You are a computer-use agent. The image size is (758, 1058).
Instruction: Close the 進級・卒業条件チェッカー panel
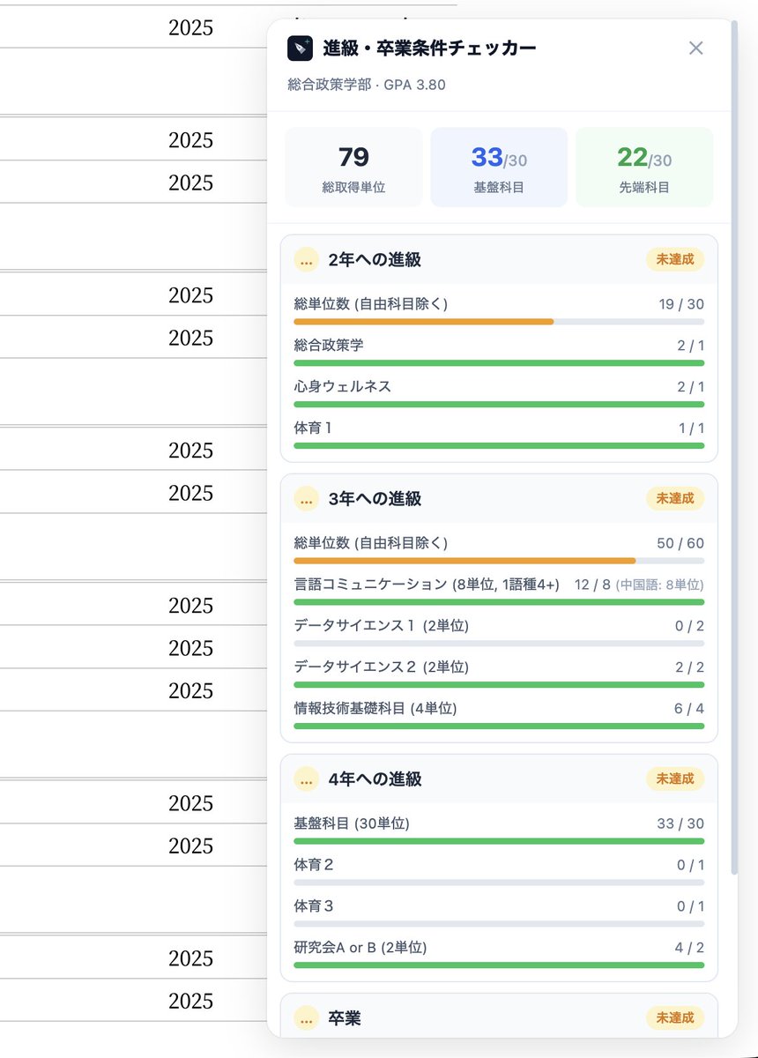click(695, 48)
